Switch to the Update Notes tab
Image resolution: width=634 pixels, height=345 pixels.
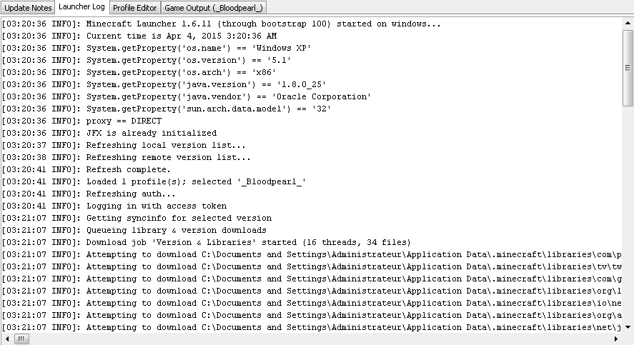pos(28,8)
